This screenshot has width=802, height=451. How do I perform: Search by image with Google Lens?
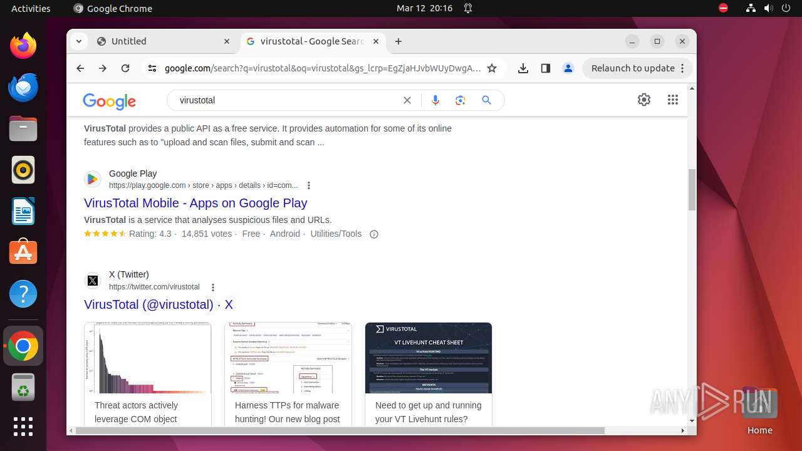tap(461, 100)
